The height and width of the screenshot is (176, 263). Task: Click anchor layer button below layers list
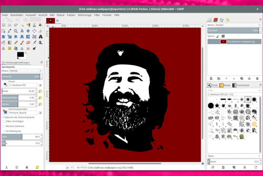click(x=249, y=78)
